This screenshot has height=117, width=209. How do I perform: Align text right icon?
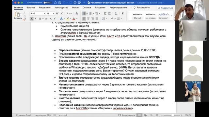pos(92,19)
